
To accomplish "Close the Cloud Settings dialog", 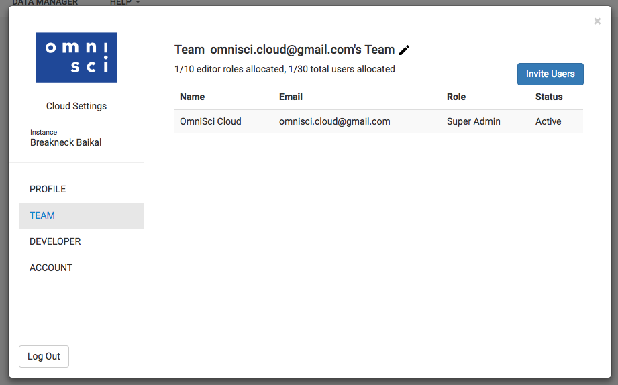I will coord(597,21).
